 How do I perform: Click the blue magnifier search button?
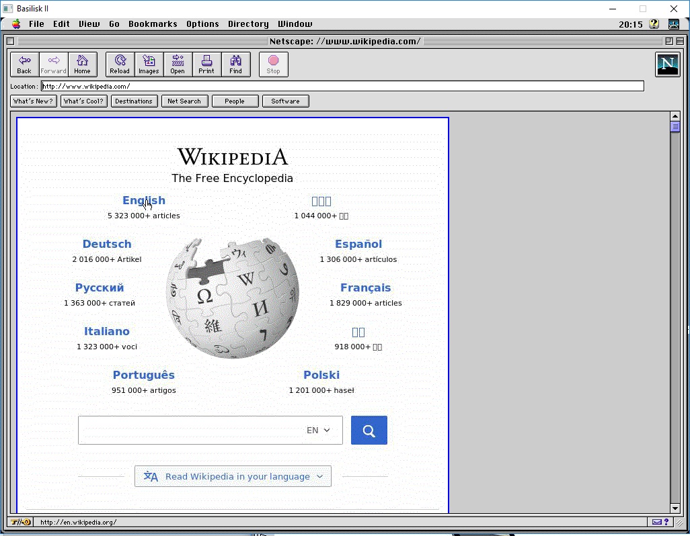click(x=369, y=430)
